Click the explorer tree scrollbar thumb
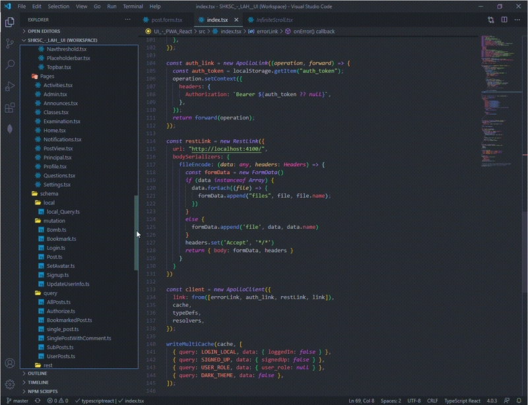 tap(136, 233)
